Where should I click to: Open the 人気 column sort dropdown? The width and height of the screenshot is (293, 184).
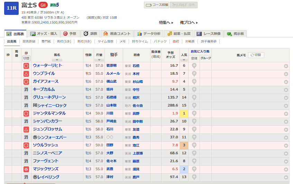point(184,60)
